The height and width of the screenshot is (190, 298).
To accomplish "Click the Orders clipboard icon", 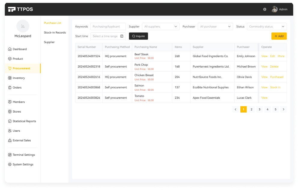I will pos(10,88).
